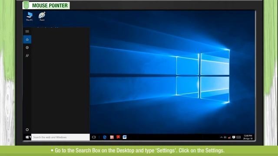The width and height of the screenshot is (278, 156).
Task: Open the This PC desktop icon
Action: [x=30, y=16]
